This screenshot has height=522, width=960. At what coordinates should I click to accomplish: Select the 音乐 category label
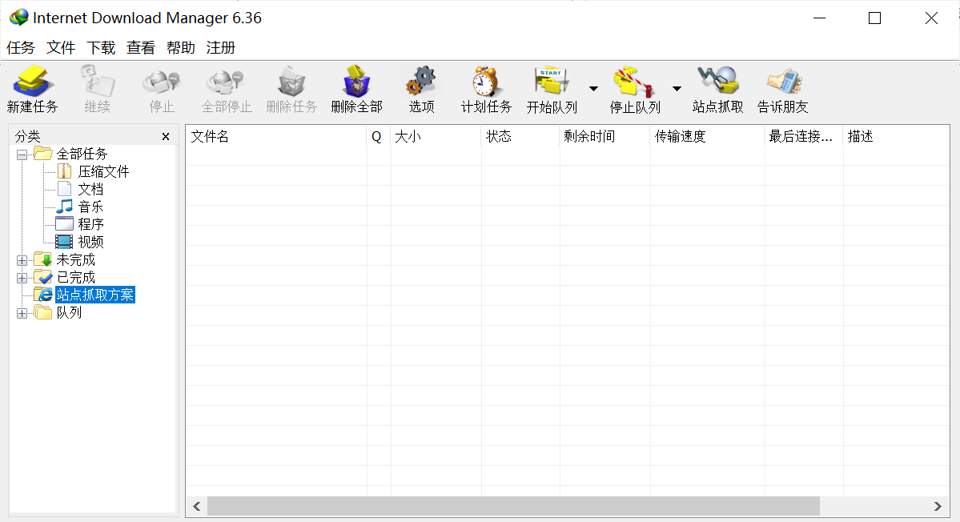click(x=90, y=207)
